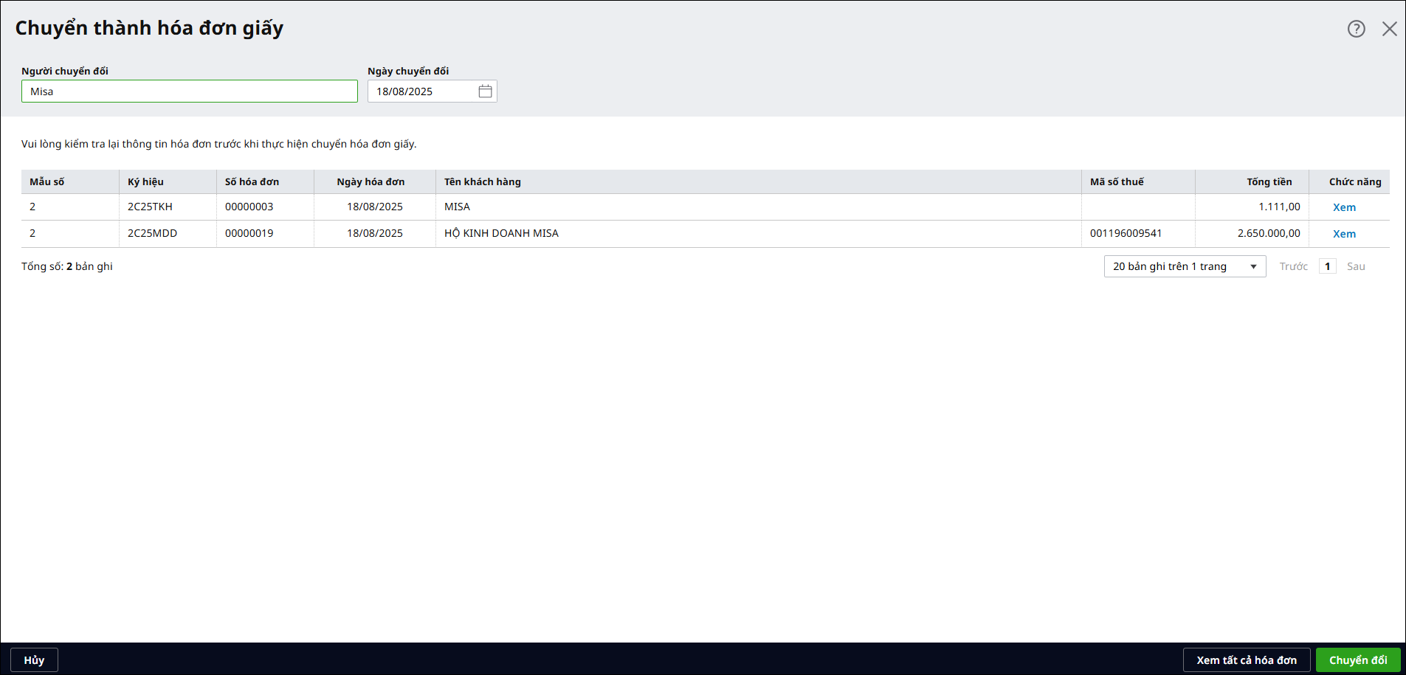
Task: Select total amount 2.650.000,00 cell
Action: coord(1252,233)
